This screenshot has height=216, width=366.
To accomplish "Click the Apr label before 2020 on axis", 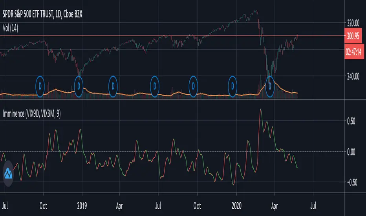I will click(119, 206).
